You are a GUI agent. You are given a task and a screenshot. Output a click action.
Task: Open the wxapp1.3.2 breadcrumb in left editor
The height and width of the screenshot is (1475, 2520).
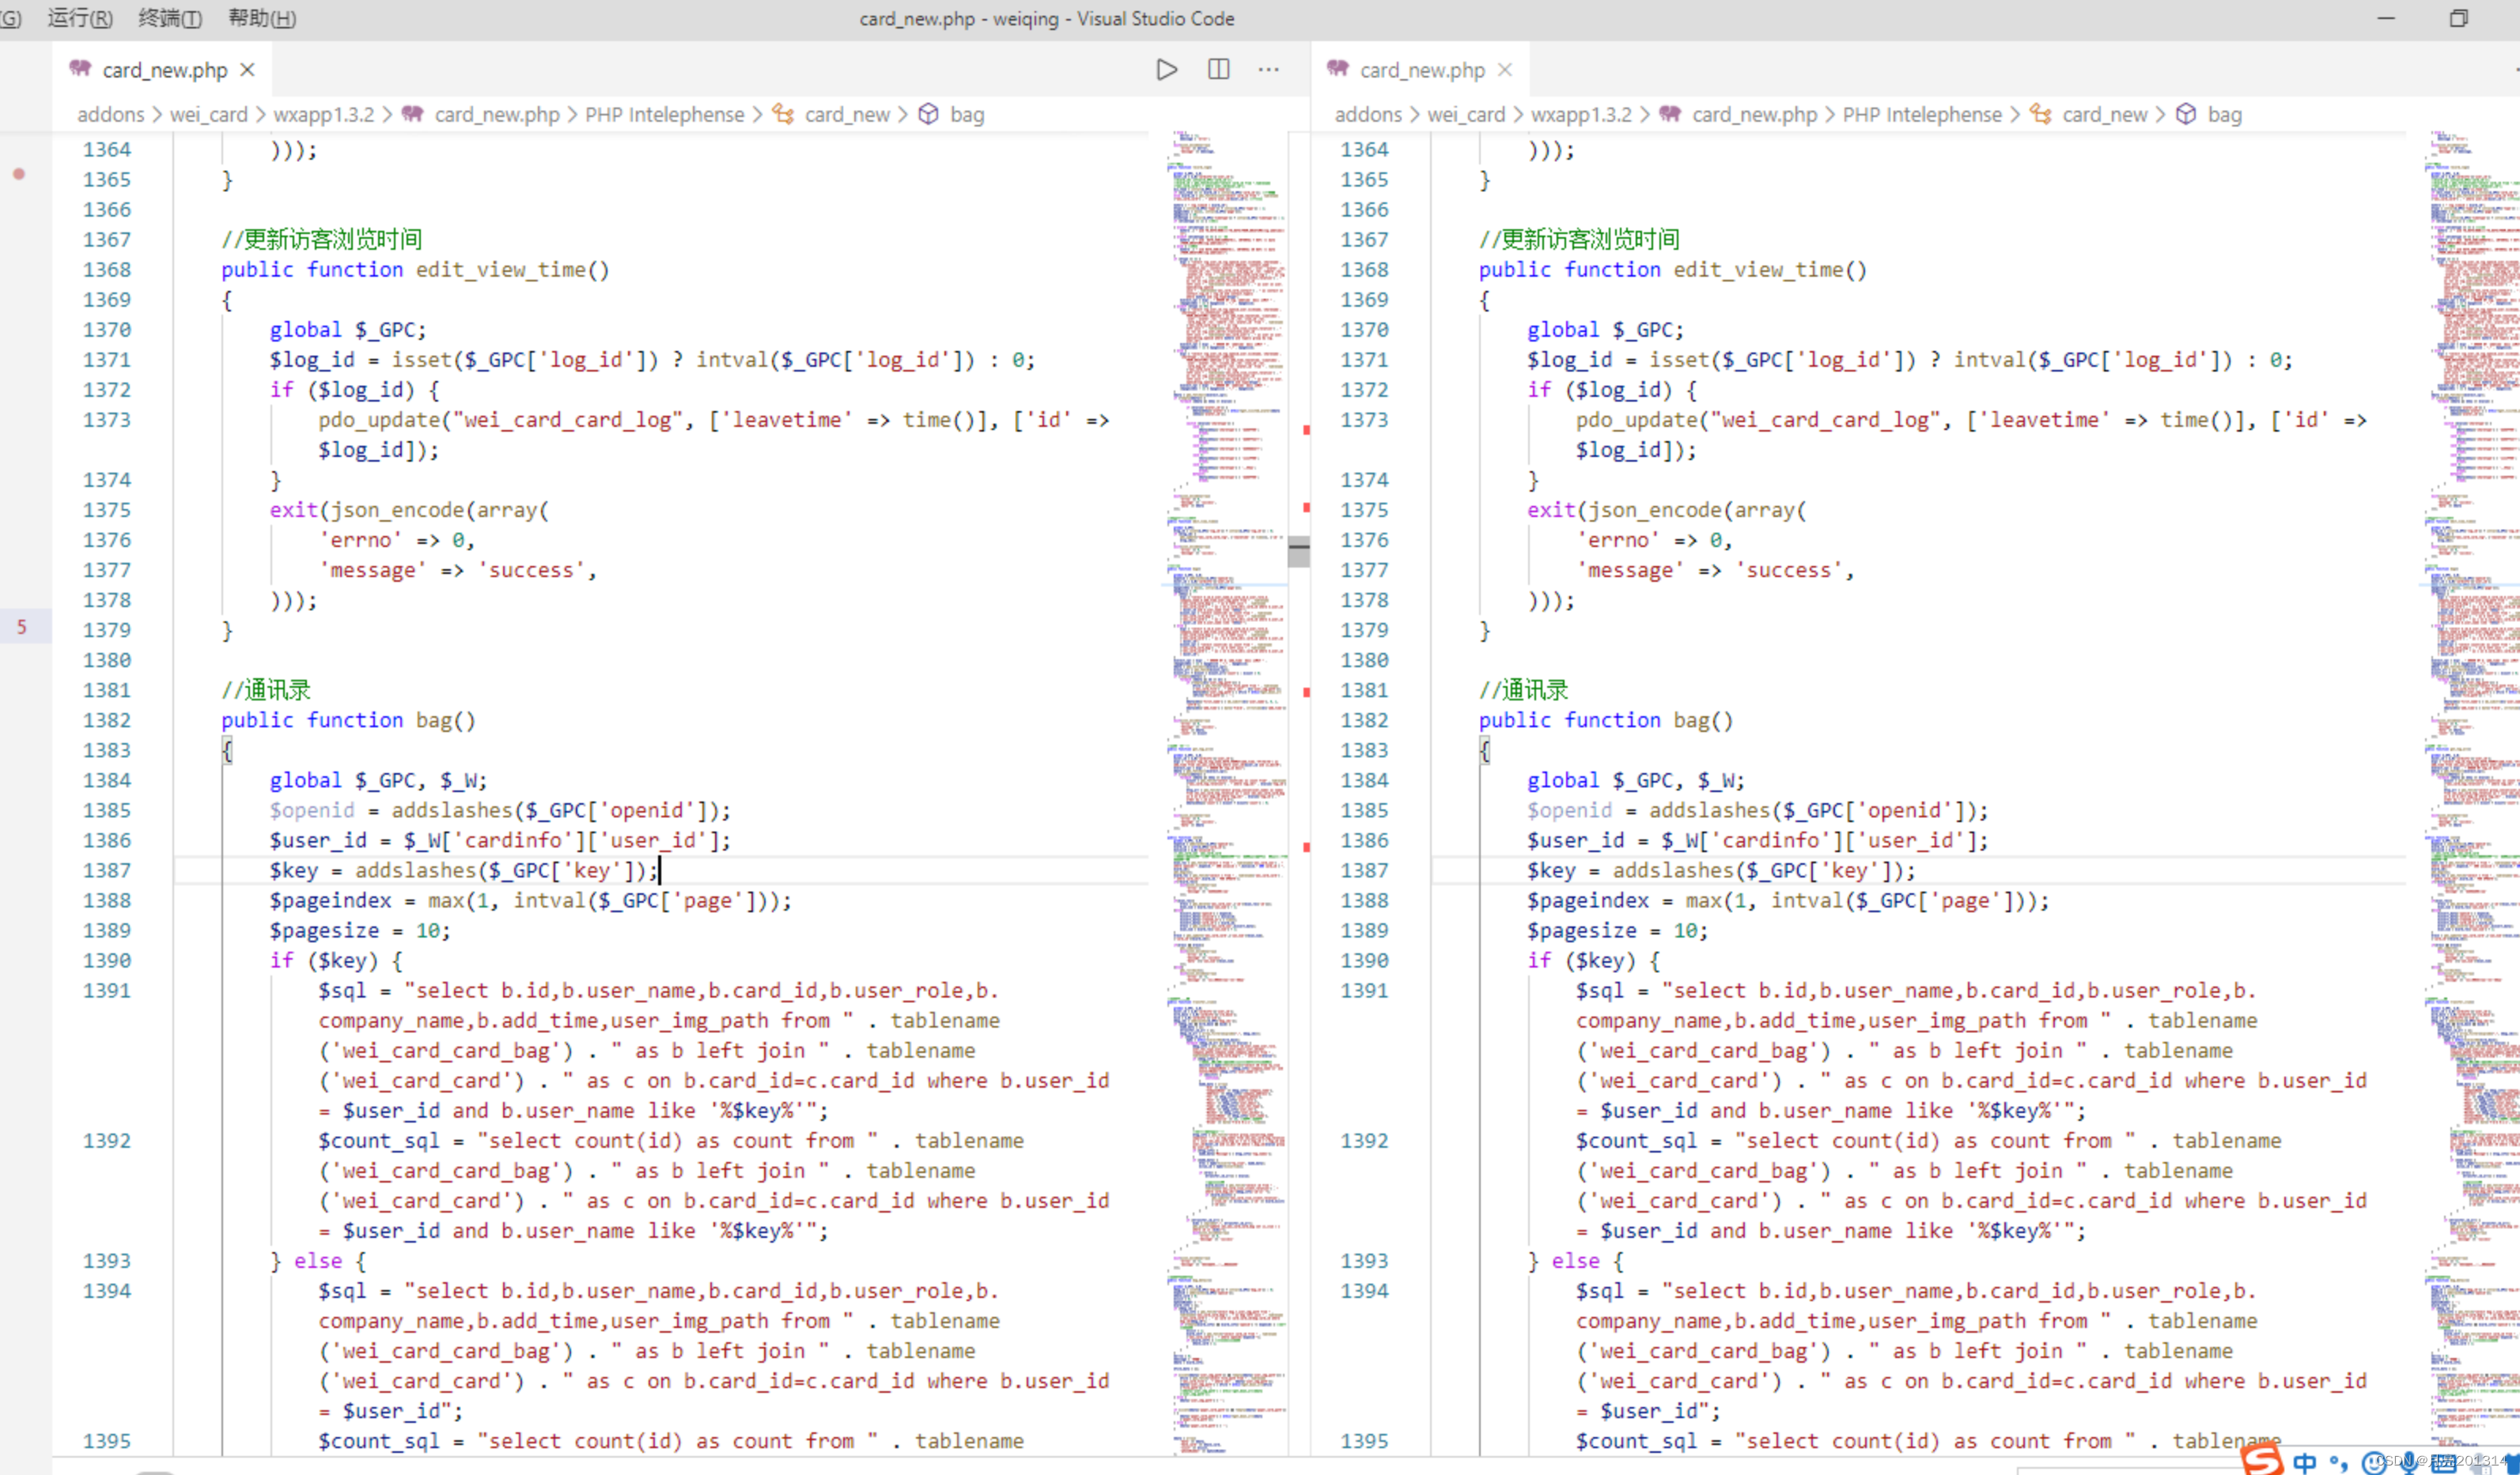tap(324, 115)
